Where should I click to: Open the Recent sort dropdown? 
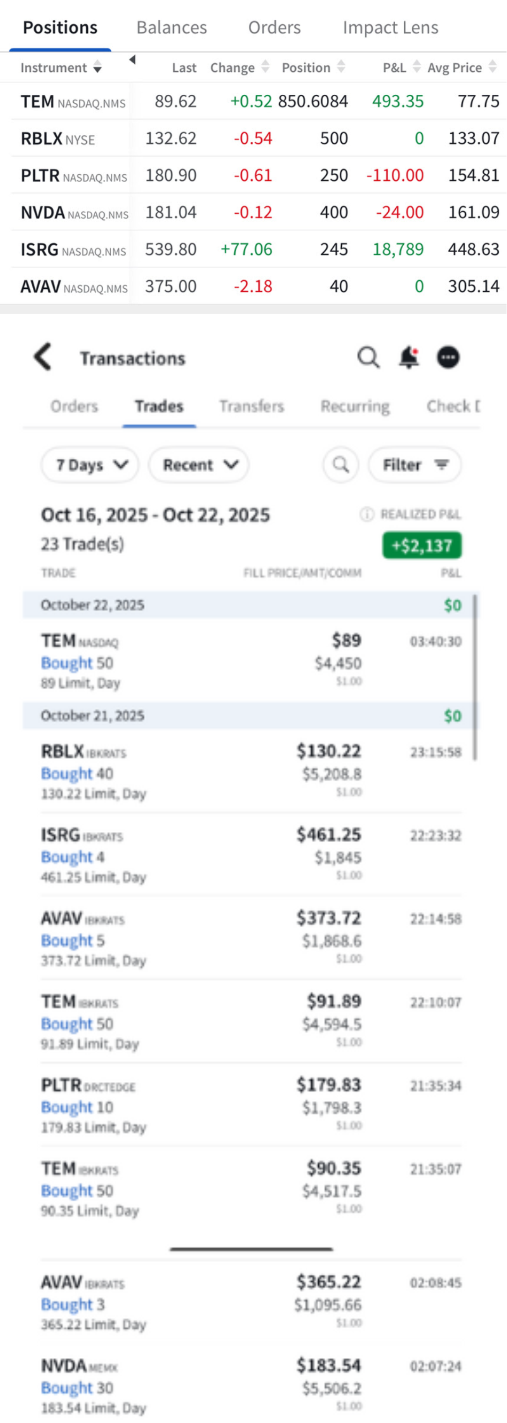[x=199, y=465]
